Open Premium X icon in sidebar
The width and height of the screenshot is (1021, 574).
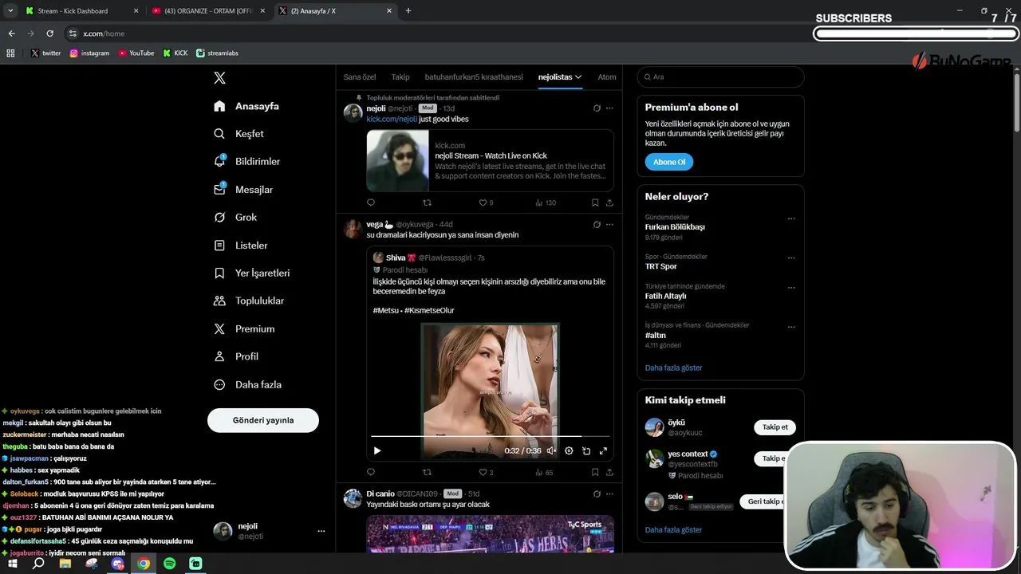tap(219, 328)
